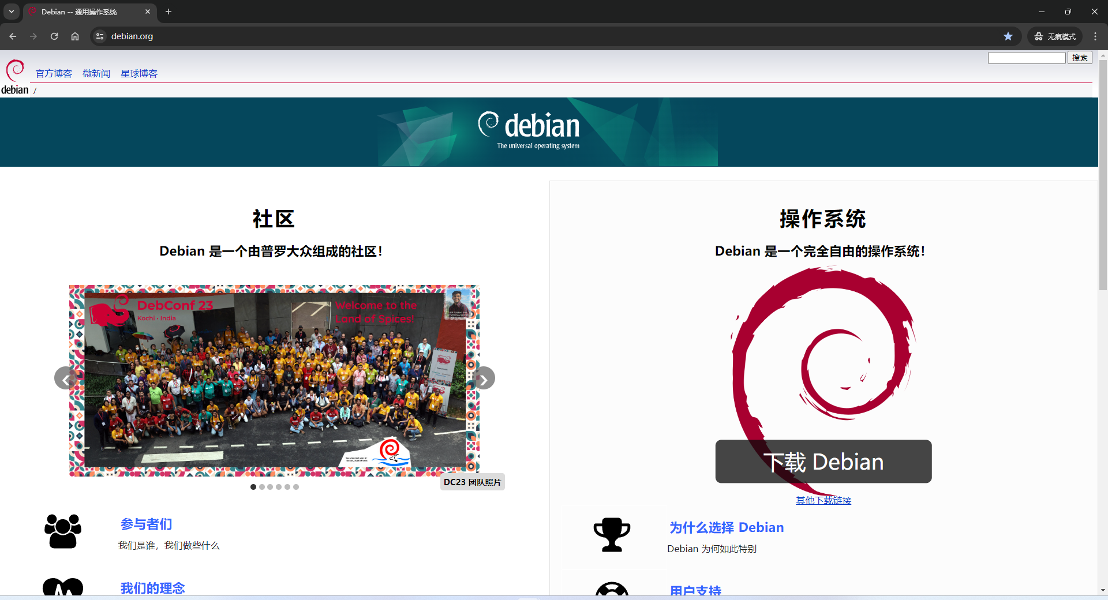The image size is (1108, 600).
Task: Open the 我们的理念 link
Action: (153, 588)
